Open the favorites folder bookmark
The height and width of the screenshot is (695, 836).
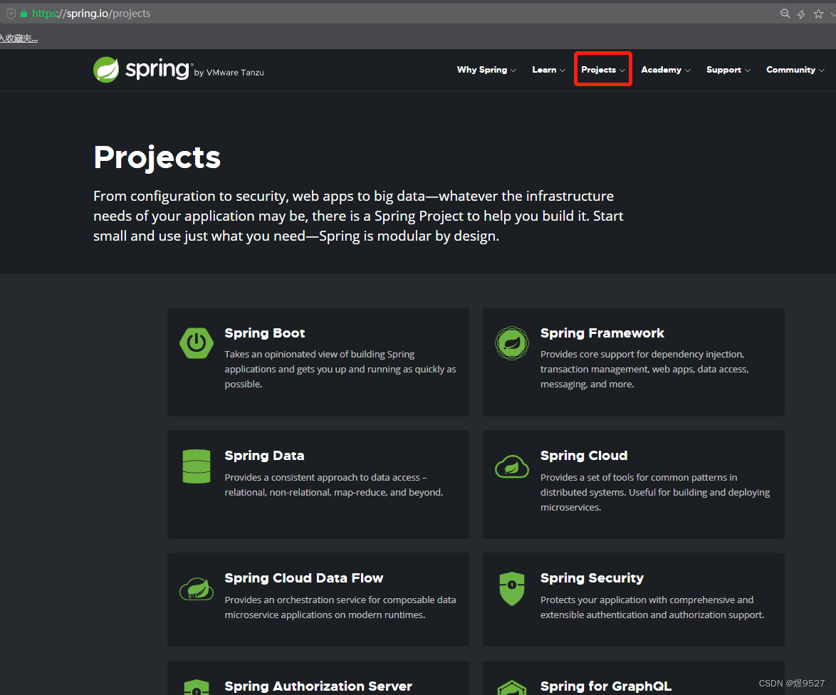(x=19, y=38)
